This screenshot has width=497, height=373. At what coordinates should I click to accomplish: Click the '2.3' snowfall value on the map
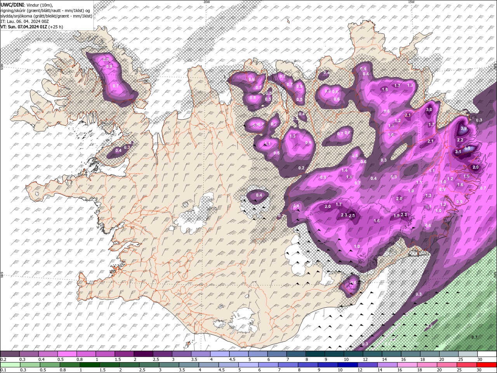[x=344, y=215]
